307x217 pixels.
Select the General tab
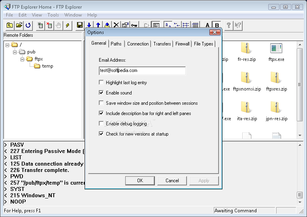99,43
